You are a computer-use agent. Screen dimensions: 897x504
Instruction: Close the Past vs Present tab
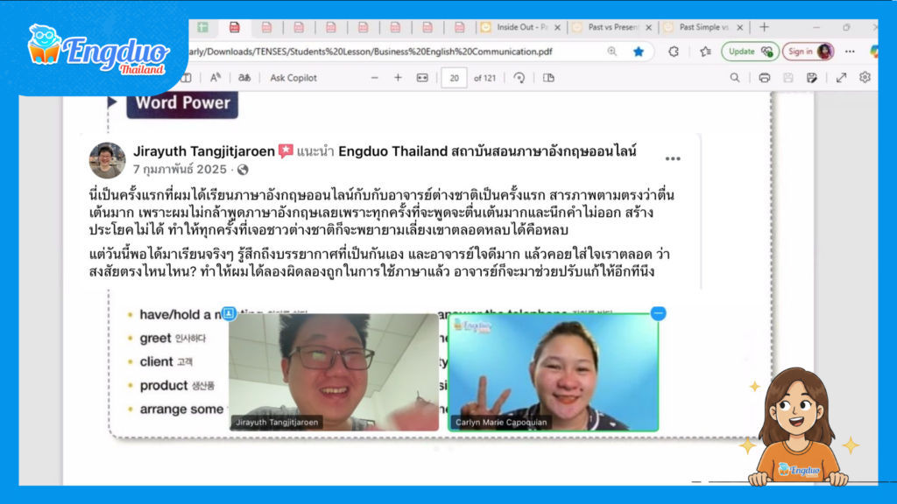coord(649,27)
